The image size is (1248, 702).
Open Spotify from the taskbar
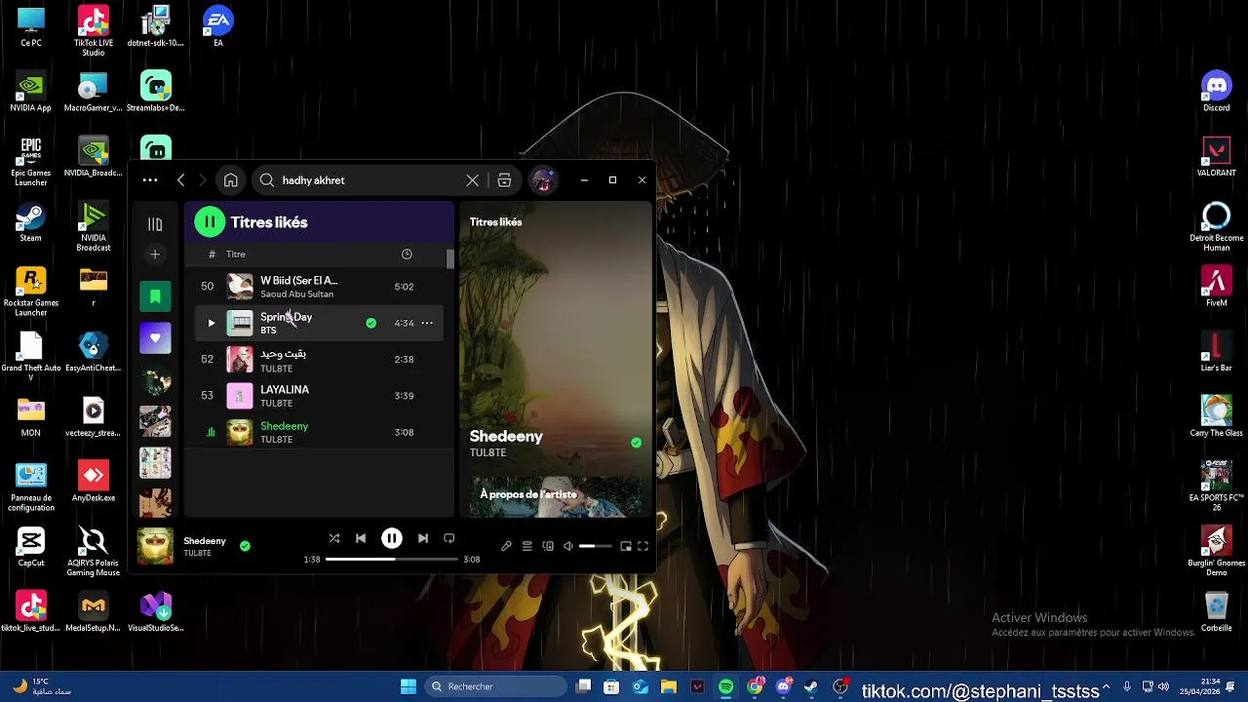pos(725,686)
